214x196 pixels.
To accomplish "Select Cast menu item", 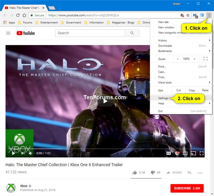I will tap(181, 72).
